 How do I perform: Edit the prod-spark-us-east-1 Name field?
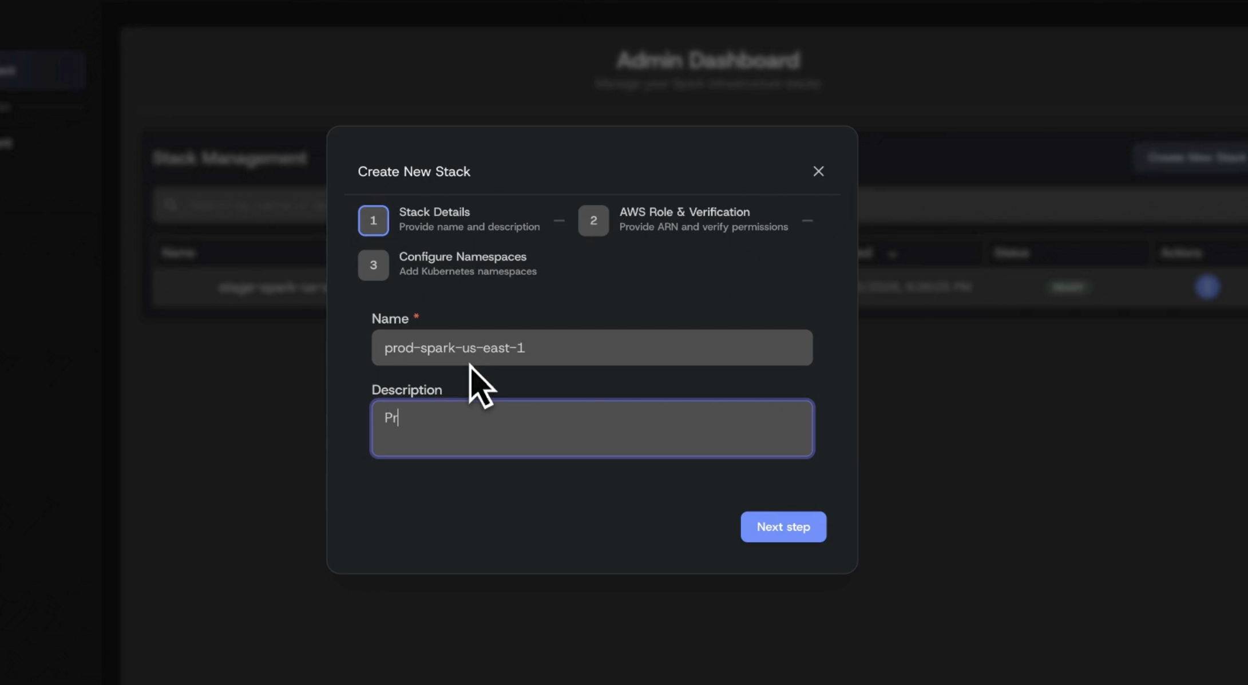592,347
